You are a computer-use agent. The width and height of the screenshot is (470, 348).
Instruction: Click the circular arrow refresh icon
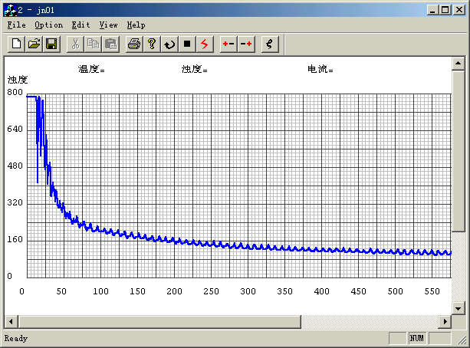tap(169, 44)
